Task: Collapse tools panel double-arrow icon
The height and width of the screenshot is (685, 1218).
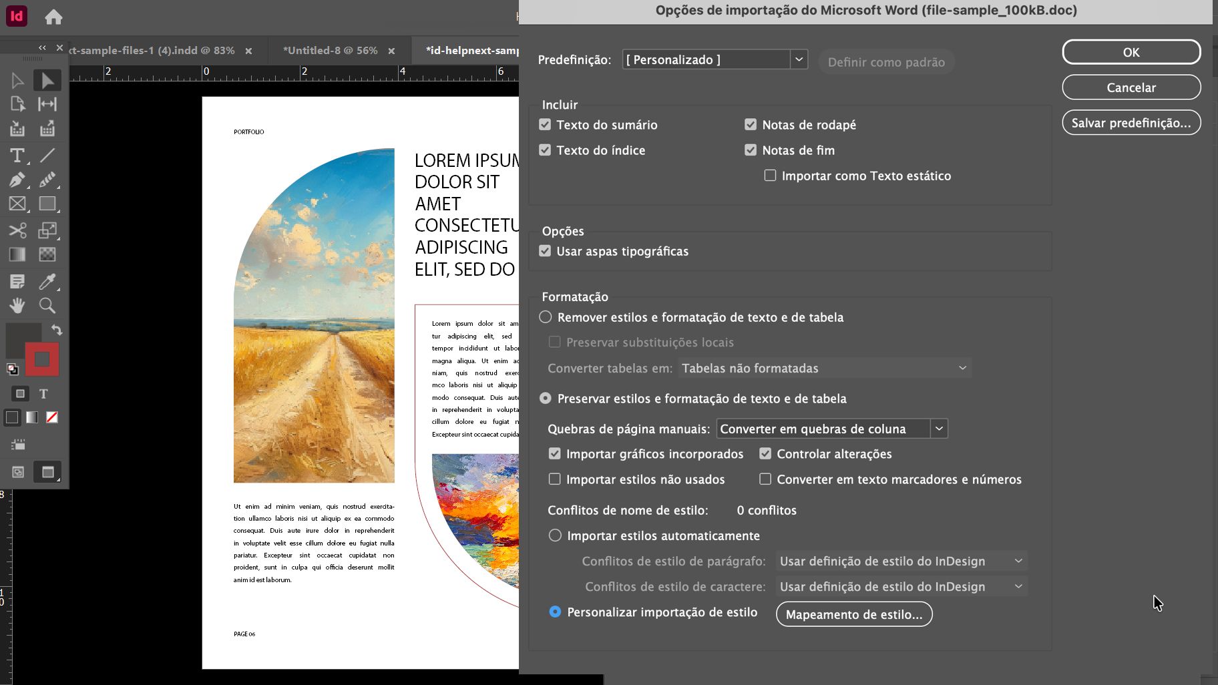Action: [x=42, y=48]
